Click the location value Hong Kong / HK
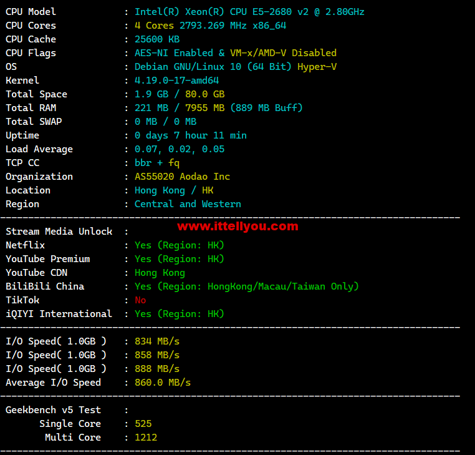The image size is (475, 455). tap(174, 190)
